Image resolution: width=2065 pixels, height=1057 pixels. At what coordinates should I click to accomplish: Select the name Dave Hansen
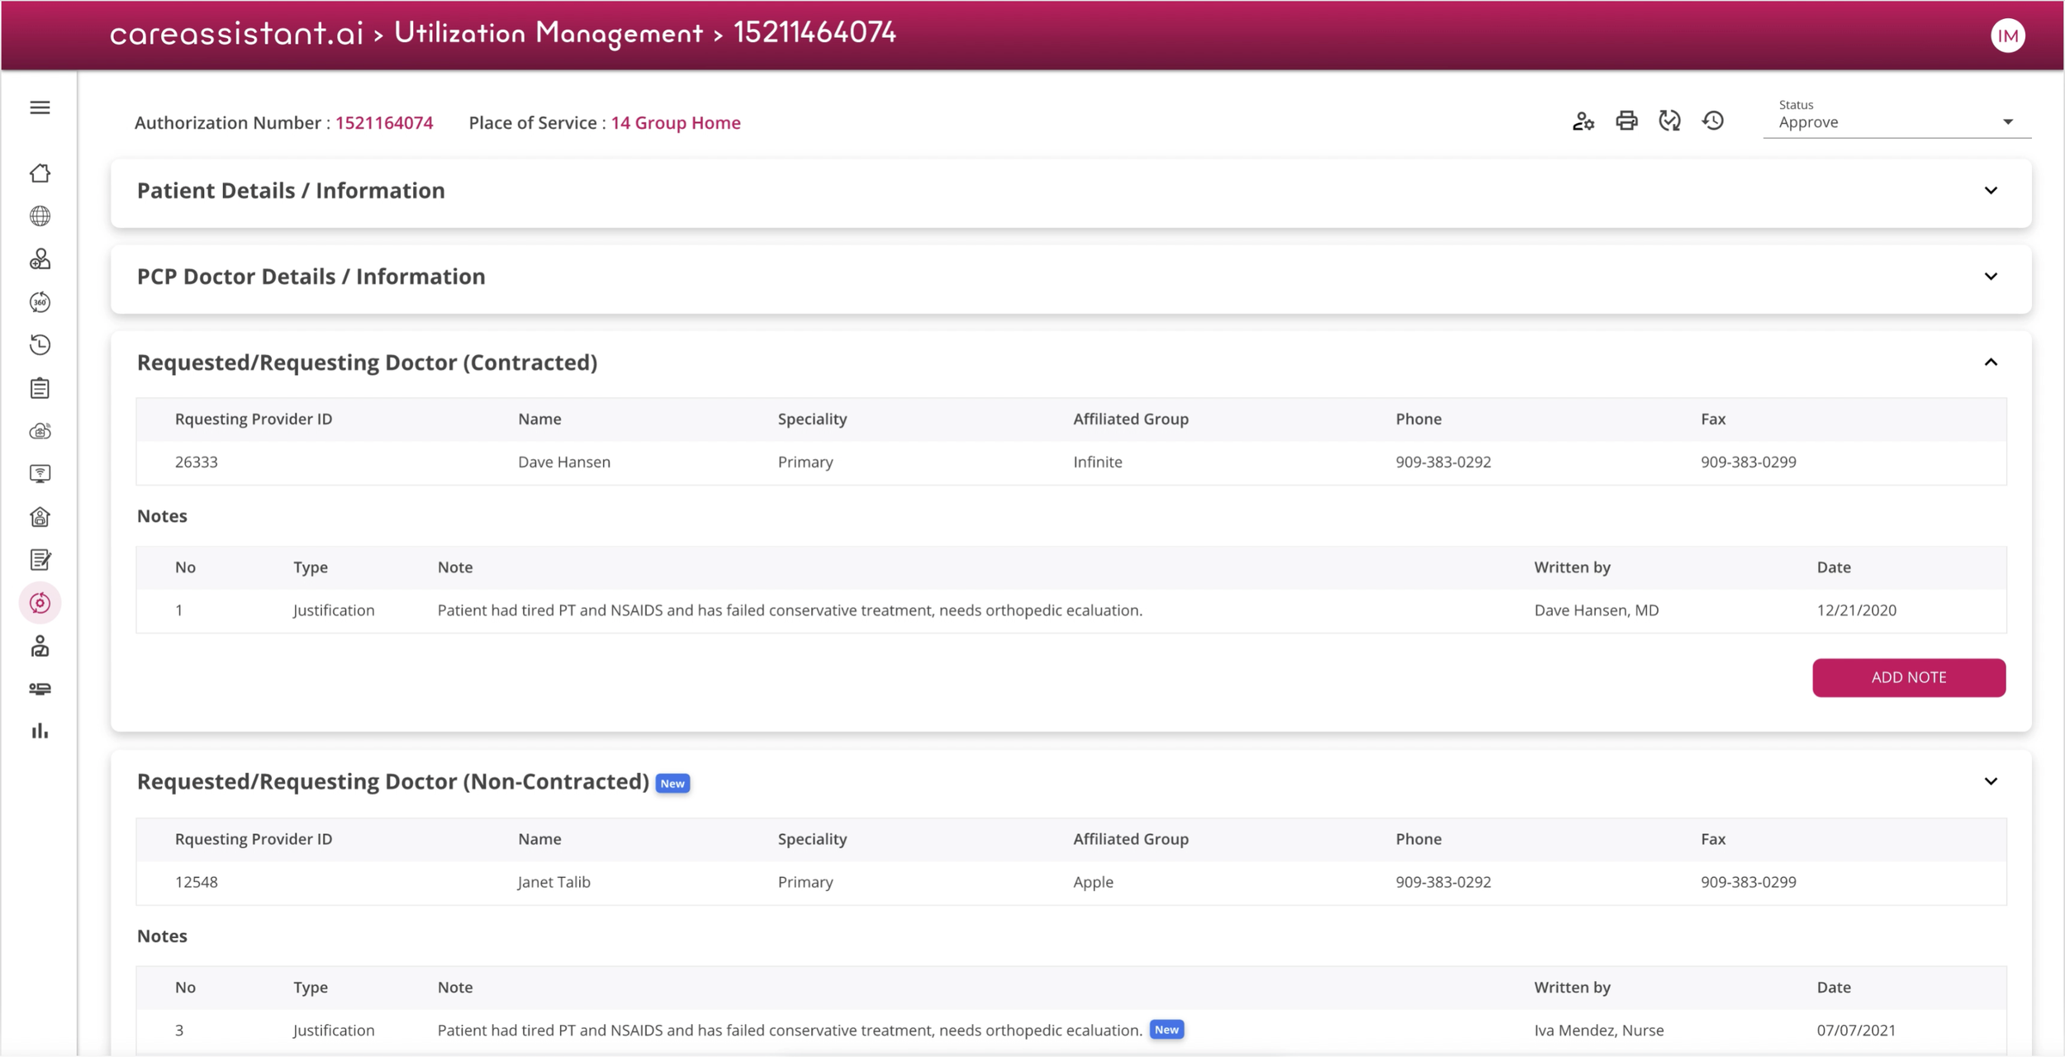tap(564, 462)
